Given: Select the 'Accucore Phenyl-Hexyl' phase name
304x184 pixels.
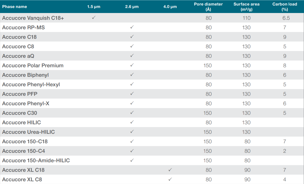Looking at the screenshot, I should click(x=31, y=84).
